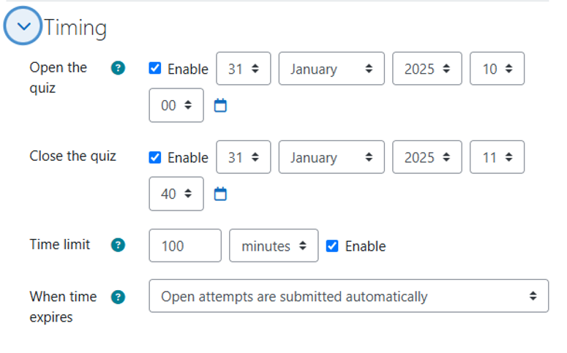The image size is (567, 353).
Task: Open the closing minute dropdown showing 40
Action: [176, 194]
